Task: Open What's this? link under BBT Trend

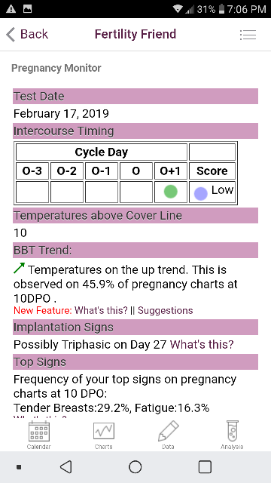Action: coord(101,310)
